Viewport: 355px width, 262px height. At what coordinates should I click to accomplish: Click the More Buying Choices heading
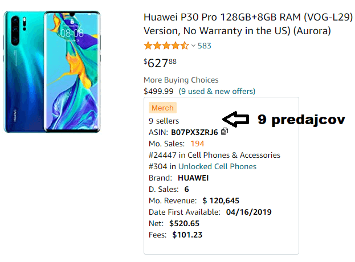point(181,80)
